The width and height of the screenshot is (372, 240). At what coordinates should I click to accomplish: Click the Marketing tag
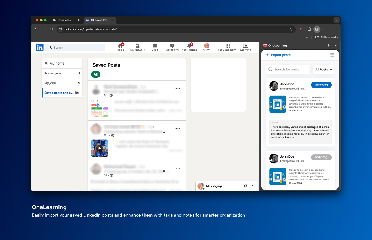click(x=321, y=85)
